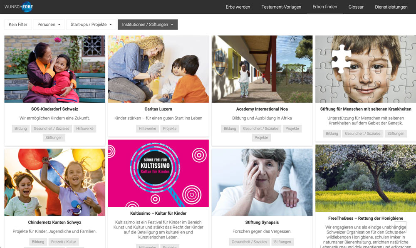Viewport: 416px width, 248px height.
Task: Select the Erben finden navigation item
Action: point(325,7)
